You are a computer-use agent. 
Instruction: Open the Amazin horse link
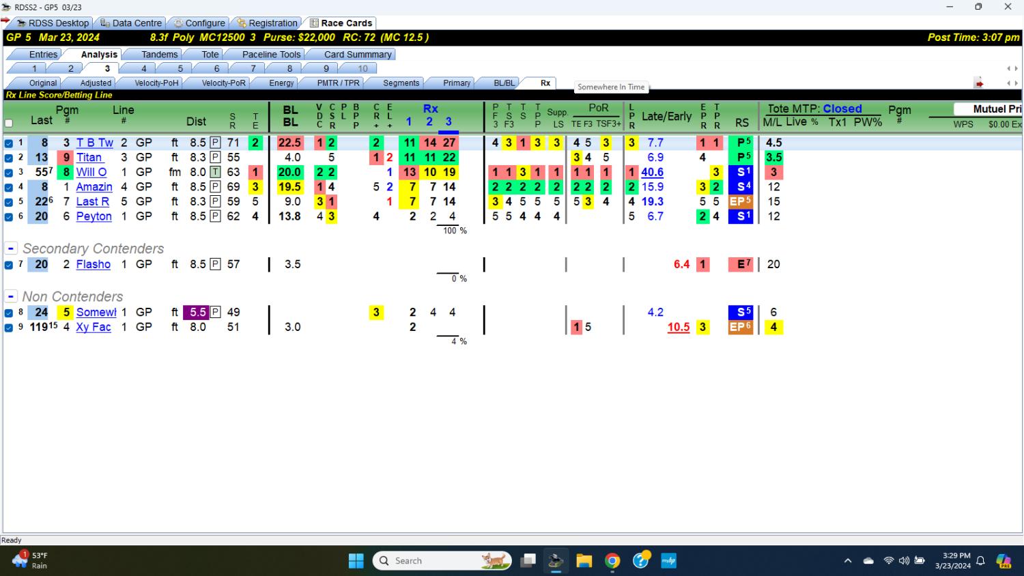click(94, 187)
